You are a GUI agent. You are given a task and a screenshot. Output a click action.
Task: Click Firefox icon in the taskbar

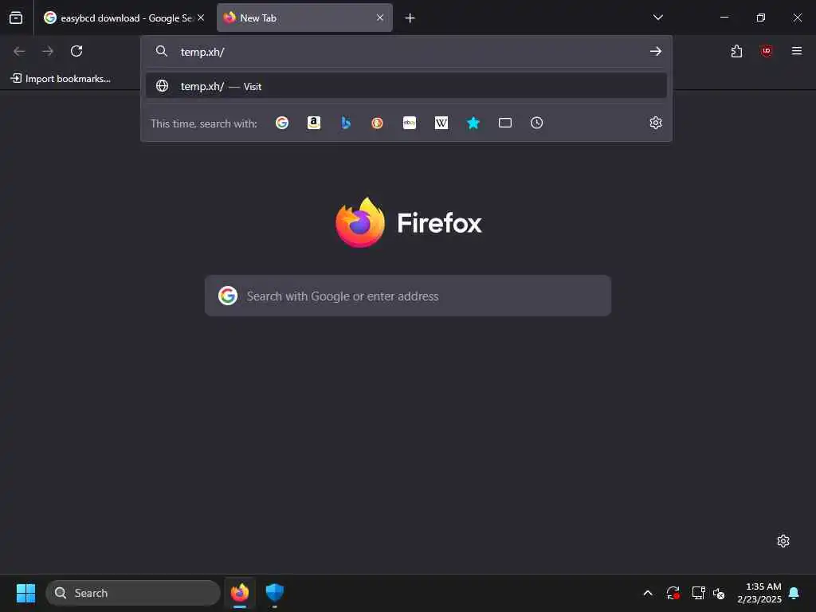tap(240, 593)
